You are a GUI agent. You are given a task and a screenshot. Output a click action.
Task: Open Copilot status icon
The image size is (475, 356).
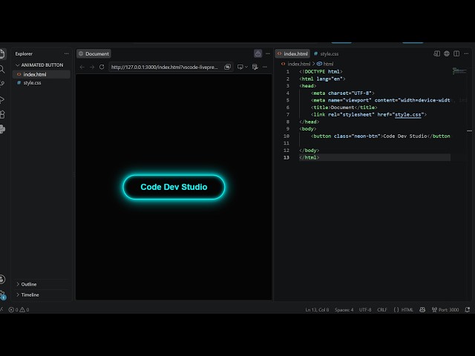click(x=422, y=310)
